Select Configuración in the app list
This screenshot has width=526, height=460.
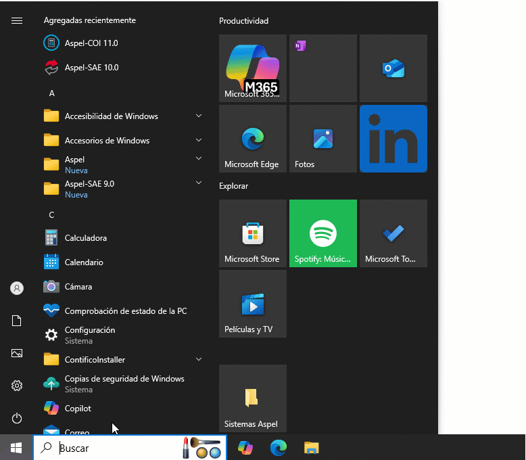(x=89, y=335)
